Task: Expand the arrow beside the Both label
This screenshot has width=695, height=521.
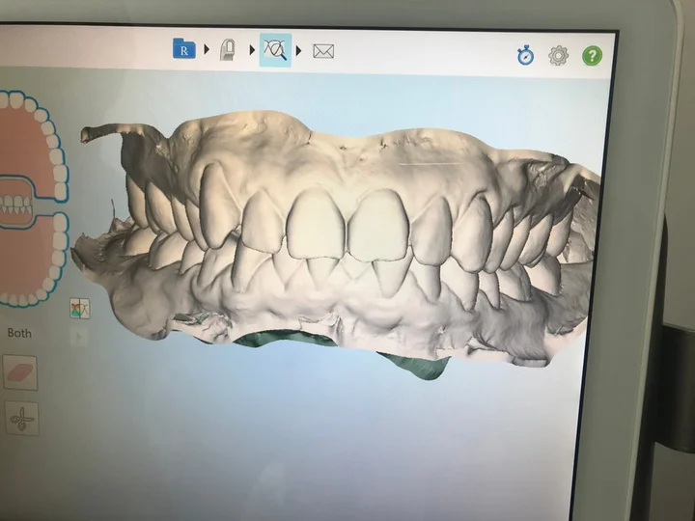Action: pyautogui.click(x=79, y=336)
